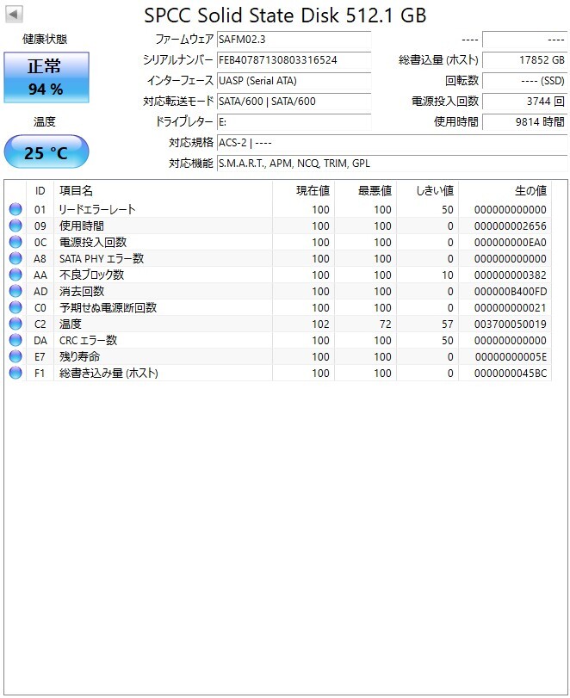The width and height of the screenshot is (570, 698).
Task: Click the 25 °C temperature indicator
Action: [46, 152]
